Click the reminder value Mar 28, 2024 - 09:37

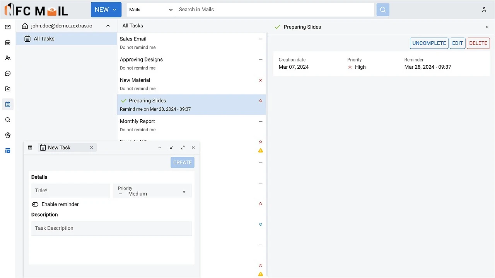(x=428, y=67)
